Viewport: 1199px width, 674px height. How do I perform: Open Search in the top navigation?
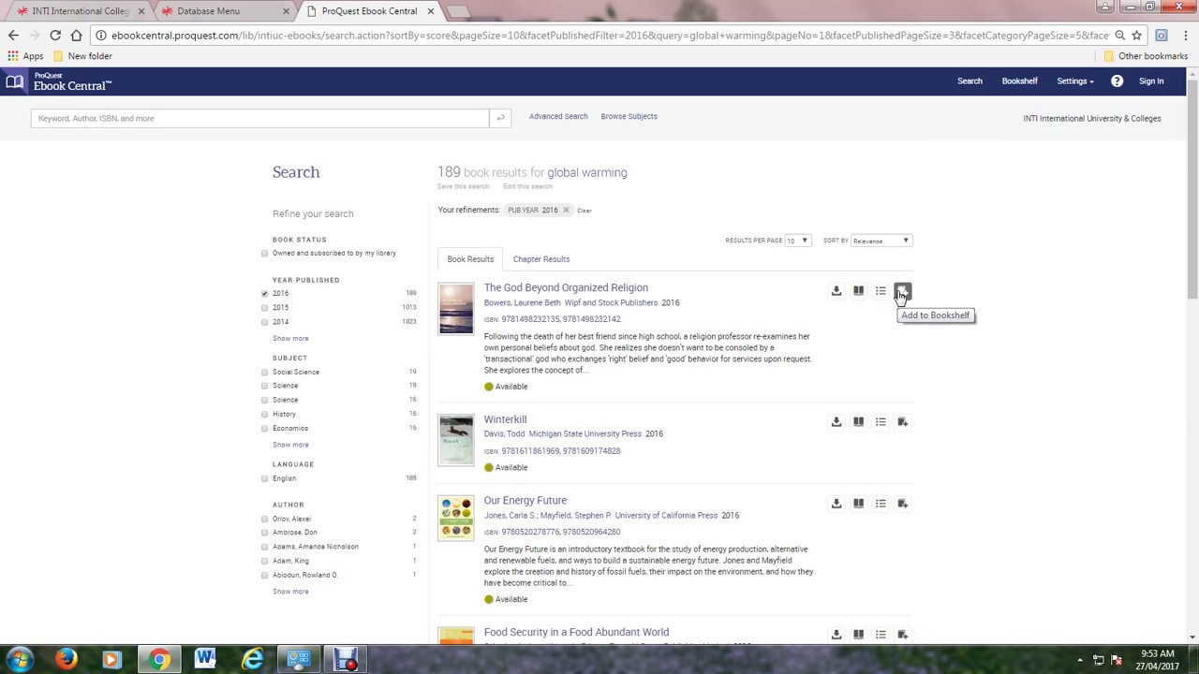pos(970,81)
